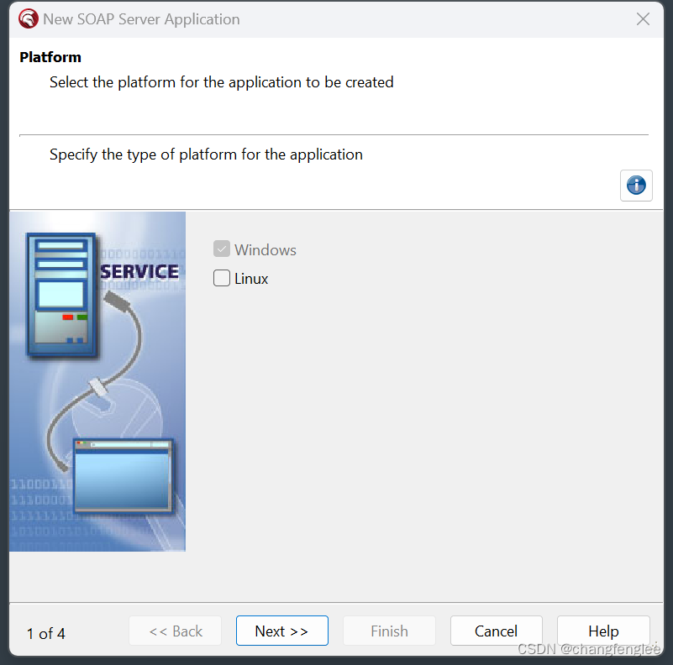Open Help for the wizard
Viewport: 673px width, 665px height.
pyautogui.click(x=603, y=631)
